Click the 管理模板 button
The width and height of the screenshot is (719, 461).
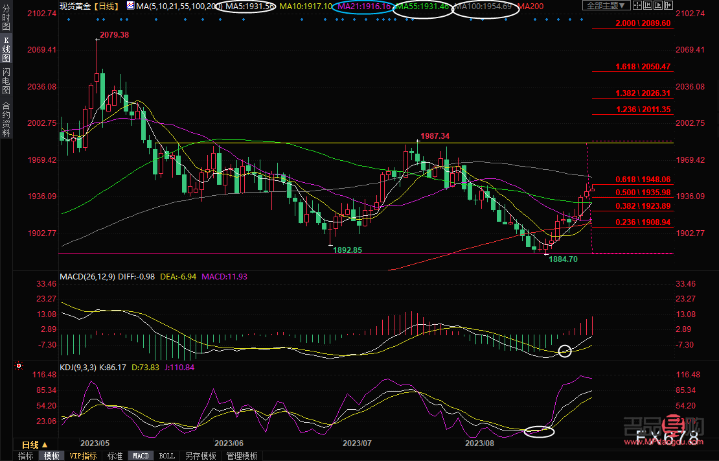[241, 456]
